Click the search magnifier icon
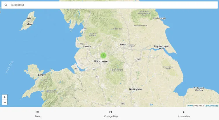The image size is (219, 120). coord(6,5)
